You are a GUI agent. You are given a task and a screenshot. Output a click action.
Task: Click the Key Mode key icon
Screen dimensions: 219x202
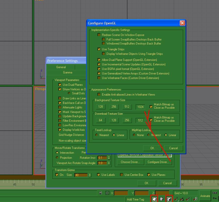point(215,199)
